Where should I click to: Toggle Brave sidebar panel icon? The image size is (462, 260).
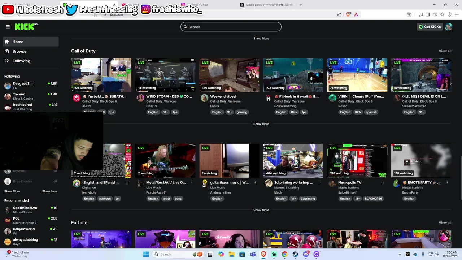tap(428, 14)
